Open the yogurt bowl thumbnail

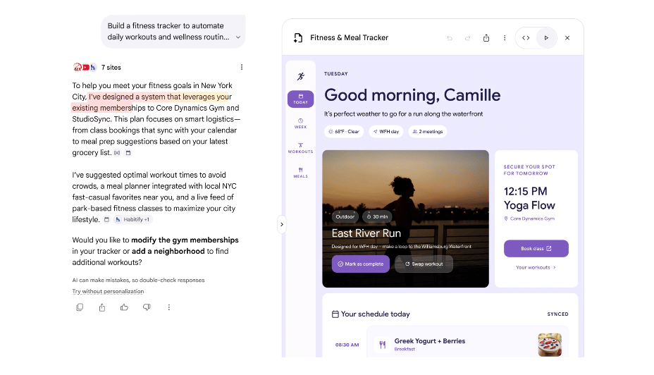[550, 345]
